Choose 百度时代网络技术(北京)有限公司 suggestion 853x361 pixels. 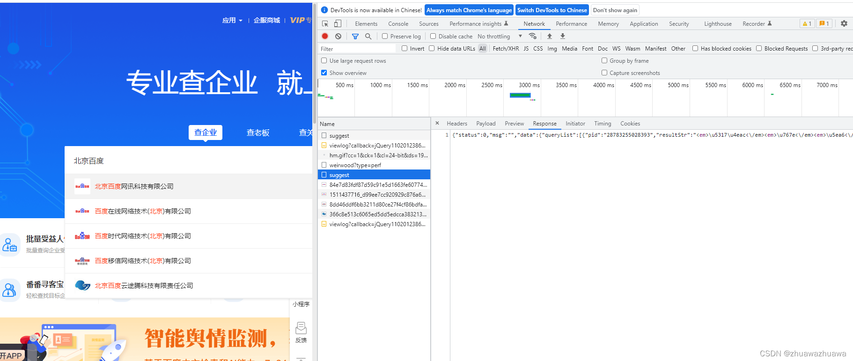pyautogui.click(x=189, y=236)
